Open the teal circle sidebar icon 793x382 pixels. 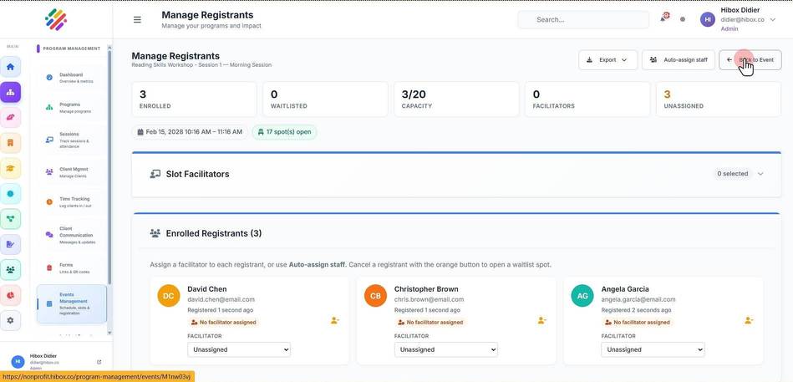click(x=10, y=194)
